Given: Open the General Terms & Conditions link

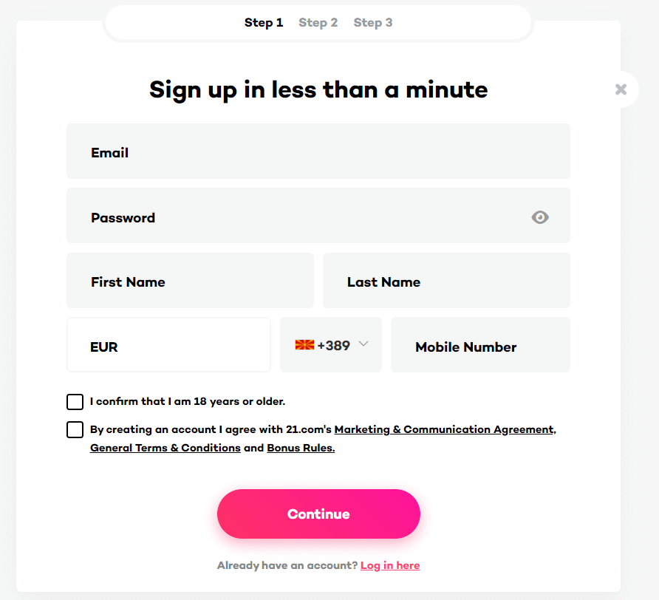Looking at the screenshot, I should click(165, 449).
